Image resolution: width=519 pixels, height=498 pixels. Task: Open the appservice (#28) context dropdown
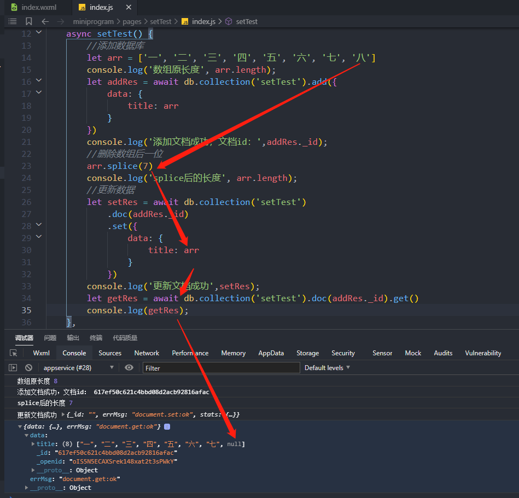(x=78, y=368)
